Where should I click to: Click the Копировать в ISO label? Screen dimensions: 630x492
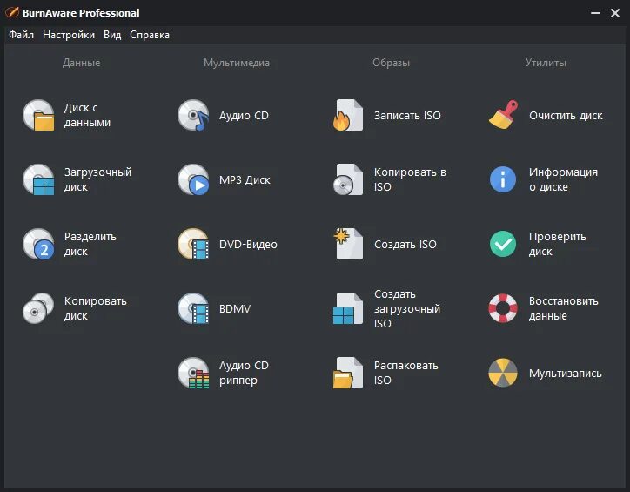click(x=410, y=179)
